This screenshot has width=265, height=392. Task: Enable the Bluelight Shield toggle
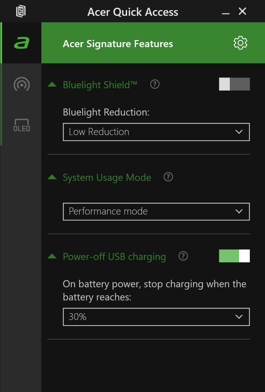pyautogui.click(x=234, y=84)
